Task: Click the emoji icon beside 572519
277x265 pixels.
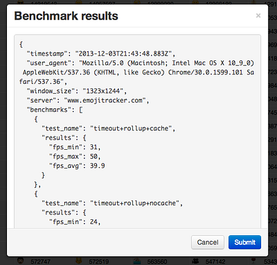Action: coord(79,260)
